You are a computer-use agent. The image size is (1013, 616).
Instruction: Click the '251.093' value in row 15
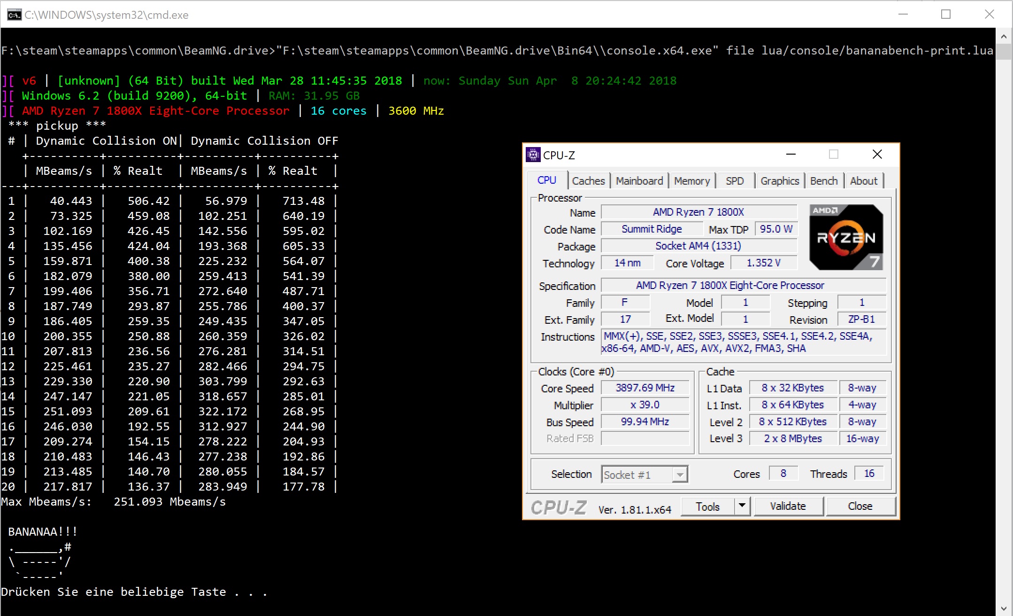pyautogui.click(x=68, y=412)
